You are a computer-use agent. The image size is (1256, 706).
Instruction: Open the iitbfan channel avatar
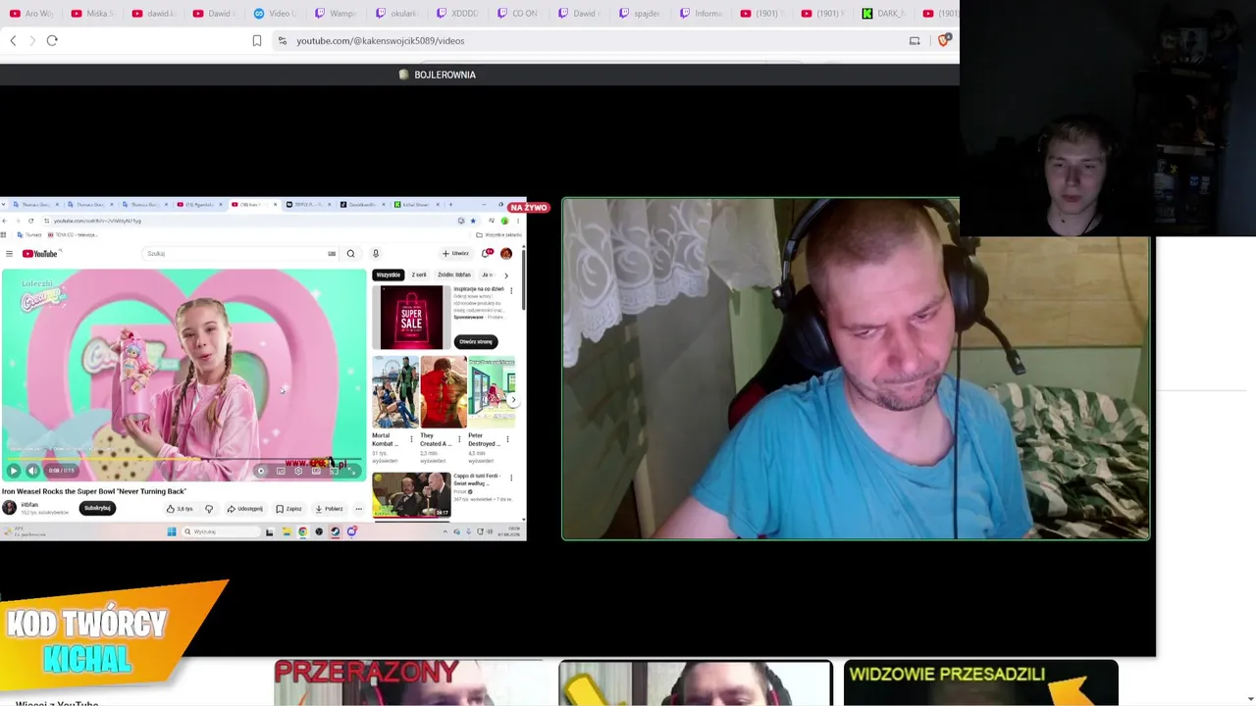point(9,507)
